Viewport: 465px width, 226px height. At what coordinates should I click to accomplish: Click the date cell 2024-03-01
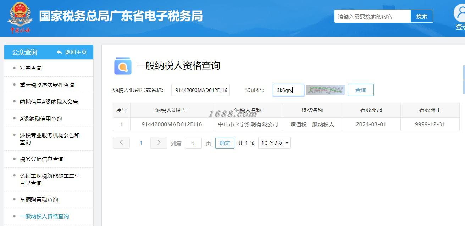coord(371,124)
